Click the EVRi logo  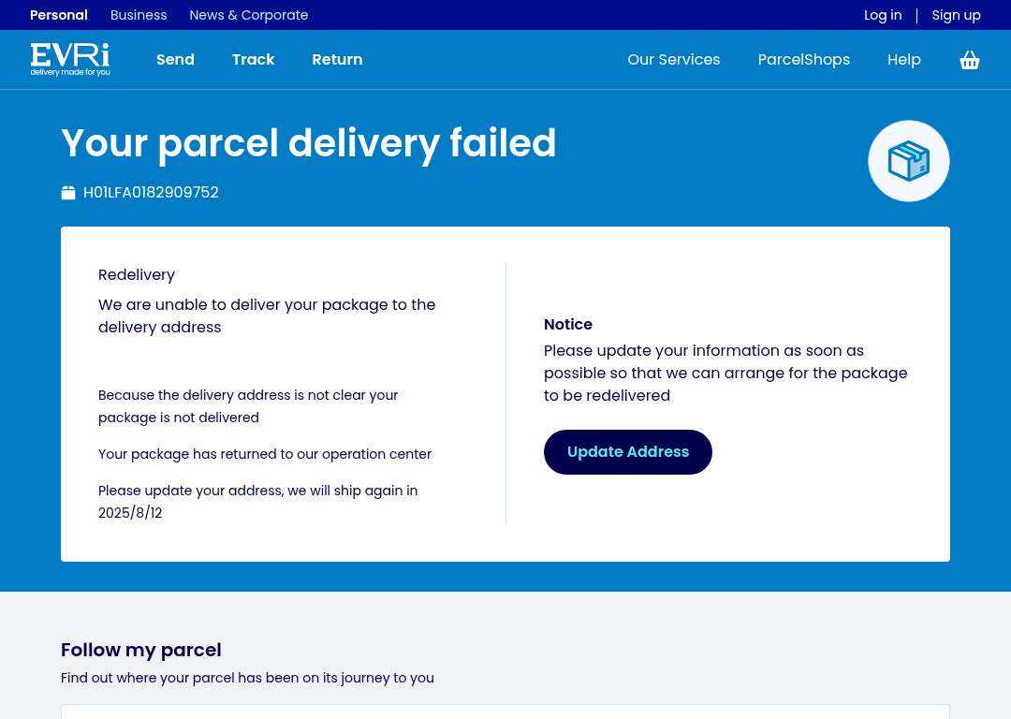click(x=69, y=59)
